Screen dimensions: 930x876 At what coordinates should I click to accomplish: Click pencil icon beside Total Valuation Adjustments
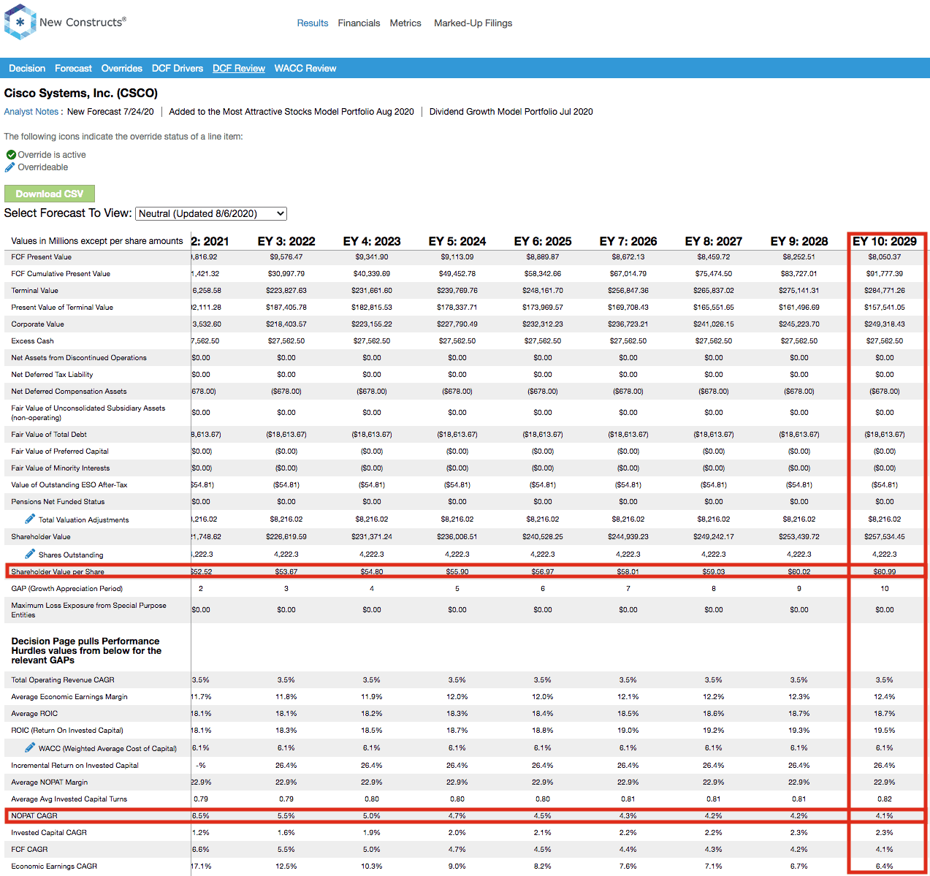click(30, 519)
